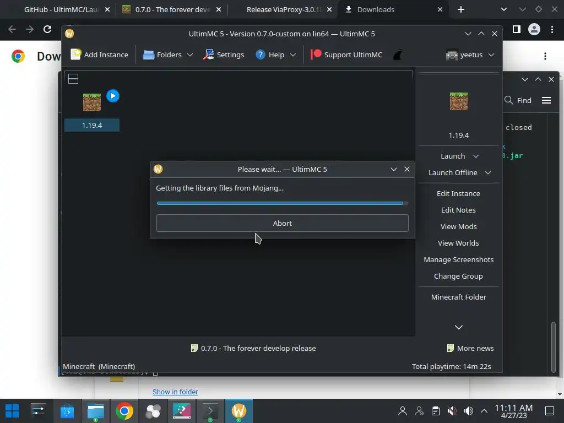Open the terminal taskbar icon

point(210,411)
